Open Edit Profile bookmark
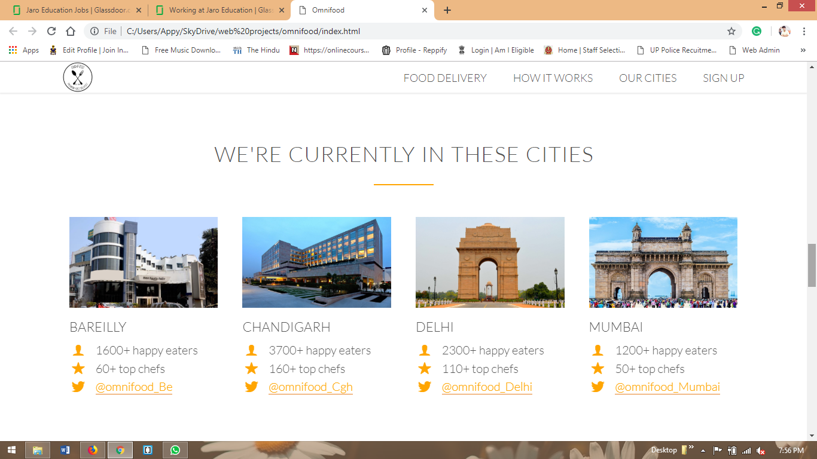This screenshot has height=459, width=817. pos(89,50)
